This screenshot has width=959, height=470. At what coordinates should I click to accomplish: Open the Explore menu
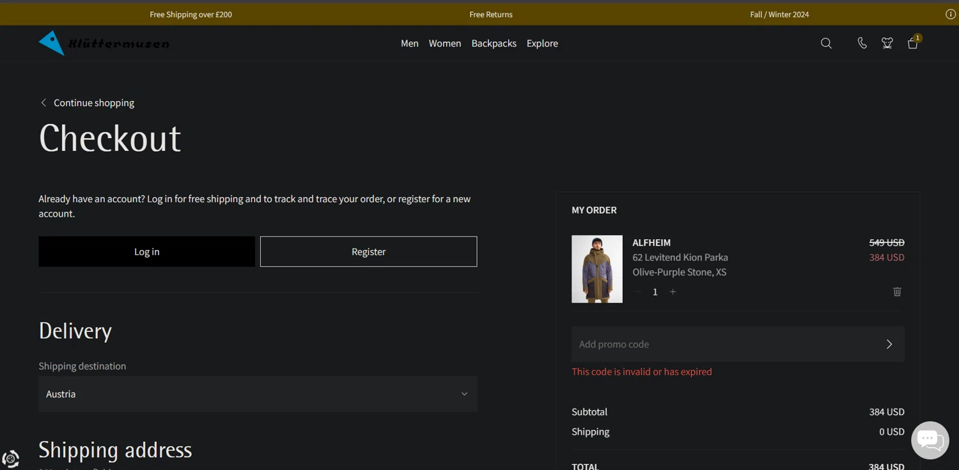(x=542, y=43)
